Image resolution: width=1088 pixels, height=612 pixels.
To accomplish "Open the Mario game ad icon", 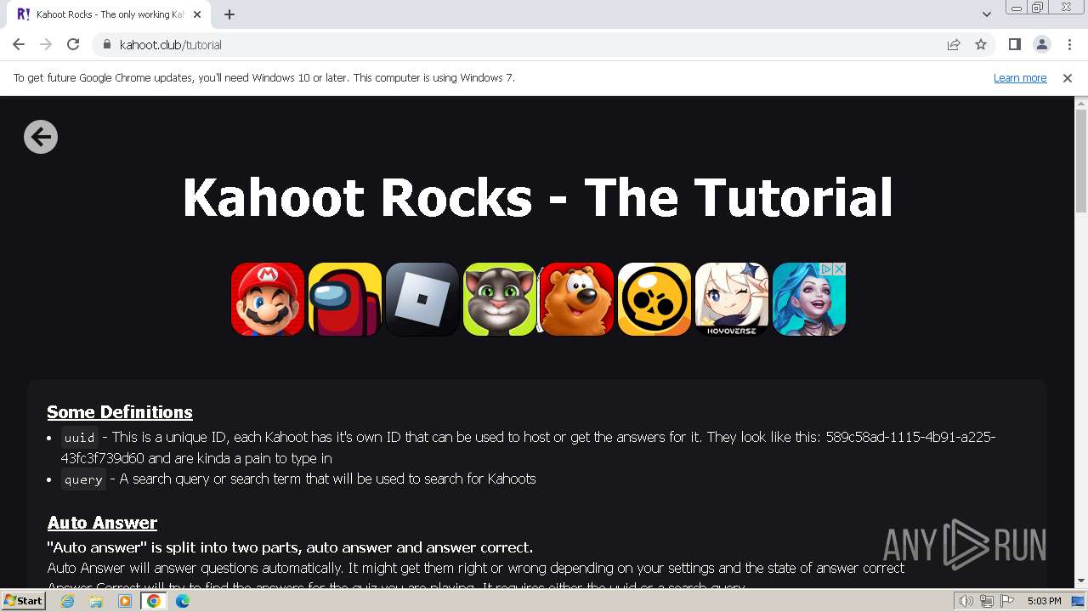I will pyautogui.click(x=268, y=299).
